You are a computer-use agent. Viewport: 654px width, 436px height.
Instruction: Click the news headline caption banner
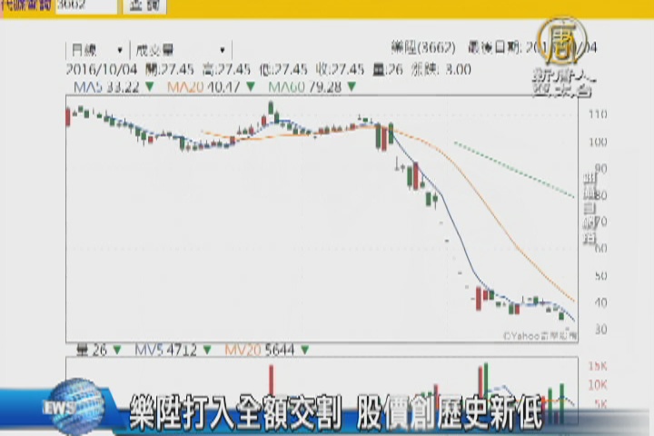(336, 413)
